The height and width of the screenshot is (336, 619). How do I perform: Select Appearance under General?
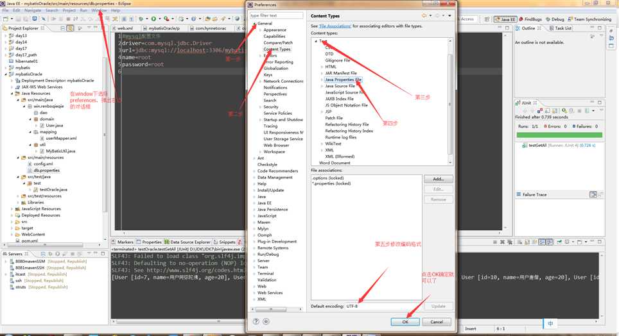click(x=275, y=30)
